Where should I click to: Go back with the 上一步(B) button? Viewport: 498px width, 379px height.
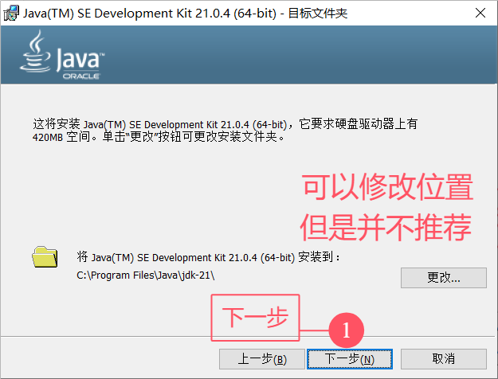click(x=262, y=359)
